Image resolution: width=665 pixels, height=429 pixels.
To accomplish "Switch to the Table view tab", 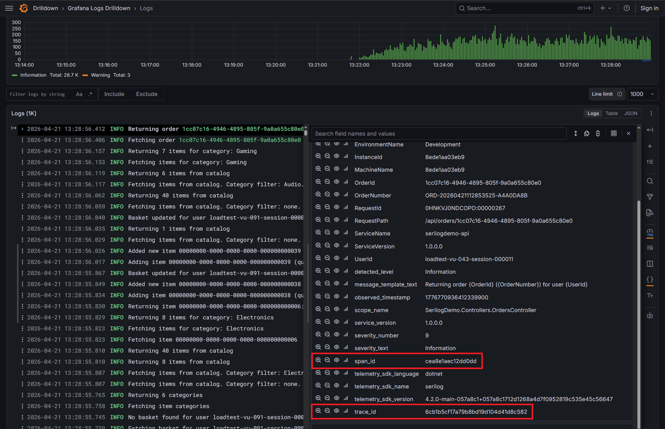I will pyautogui.click(x=611, y=113).
